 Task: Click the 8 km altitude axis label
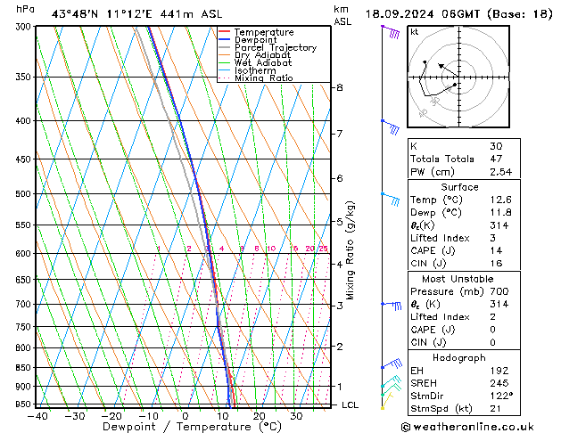[340, 87]
